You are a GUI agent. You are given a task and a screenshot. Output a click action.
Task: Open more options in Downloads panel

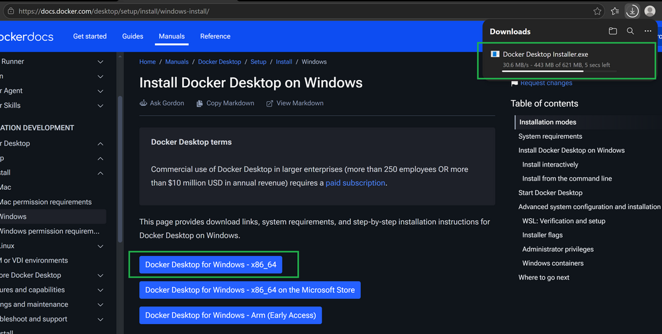647,31
